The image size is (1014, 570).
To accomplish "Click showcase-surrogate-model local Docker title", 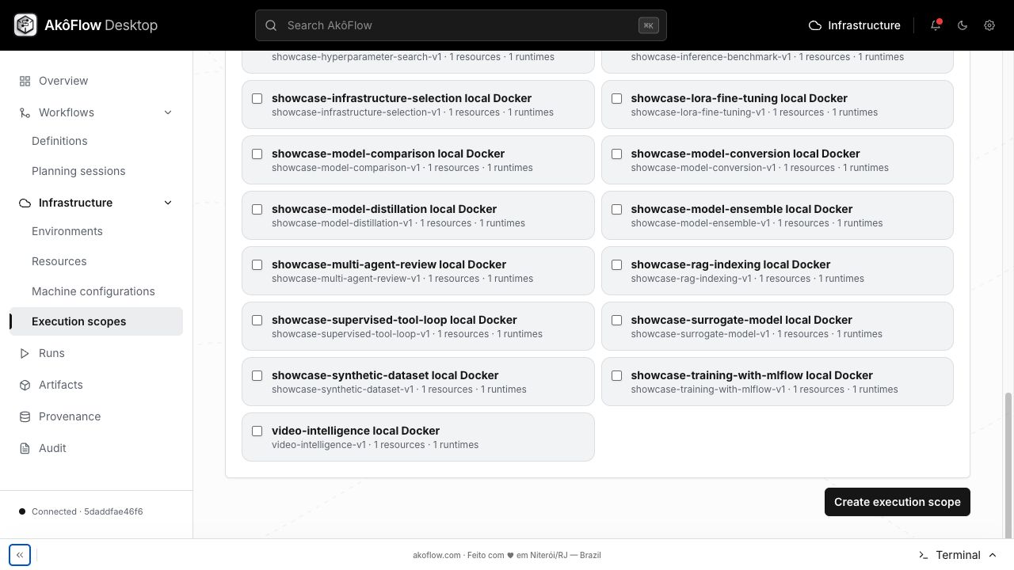I will [x=741, y=320].
